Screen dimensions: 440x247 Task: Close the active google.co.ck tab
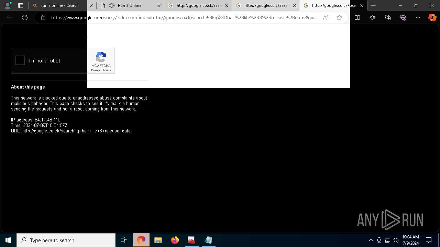tap(362, 5)
